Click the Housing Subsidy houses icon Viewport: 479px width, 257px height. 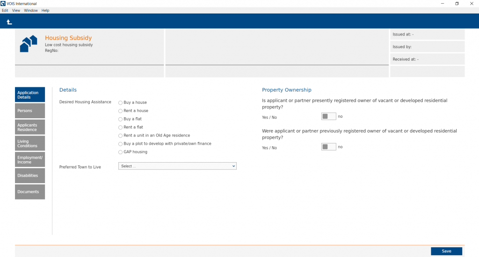point(29,43)
